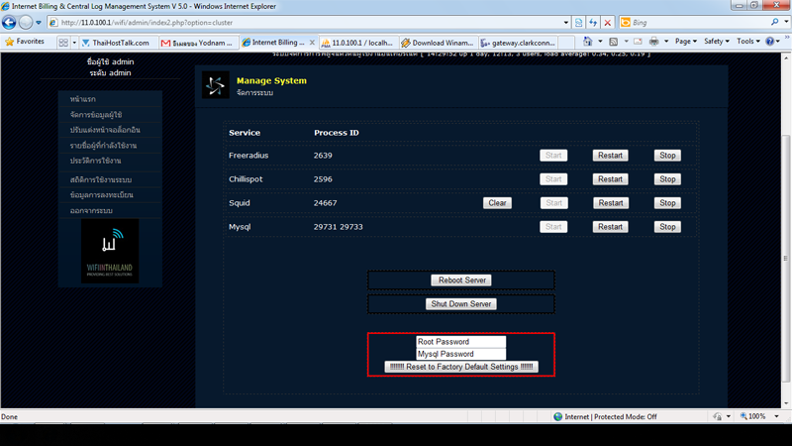
Task: Open the Page menu
Action: click(x=685, y=42)
